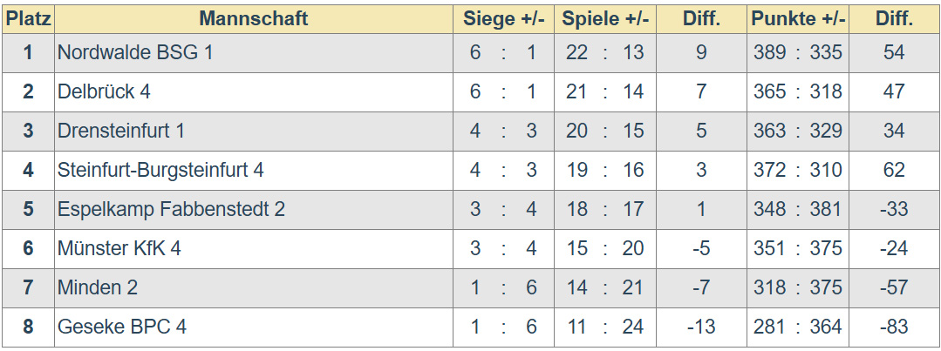Image resolution: width=941 pixels, height=351 pixels.
Task: Click Geseke BPC 4 team entry
Action: point(122,327)
